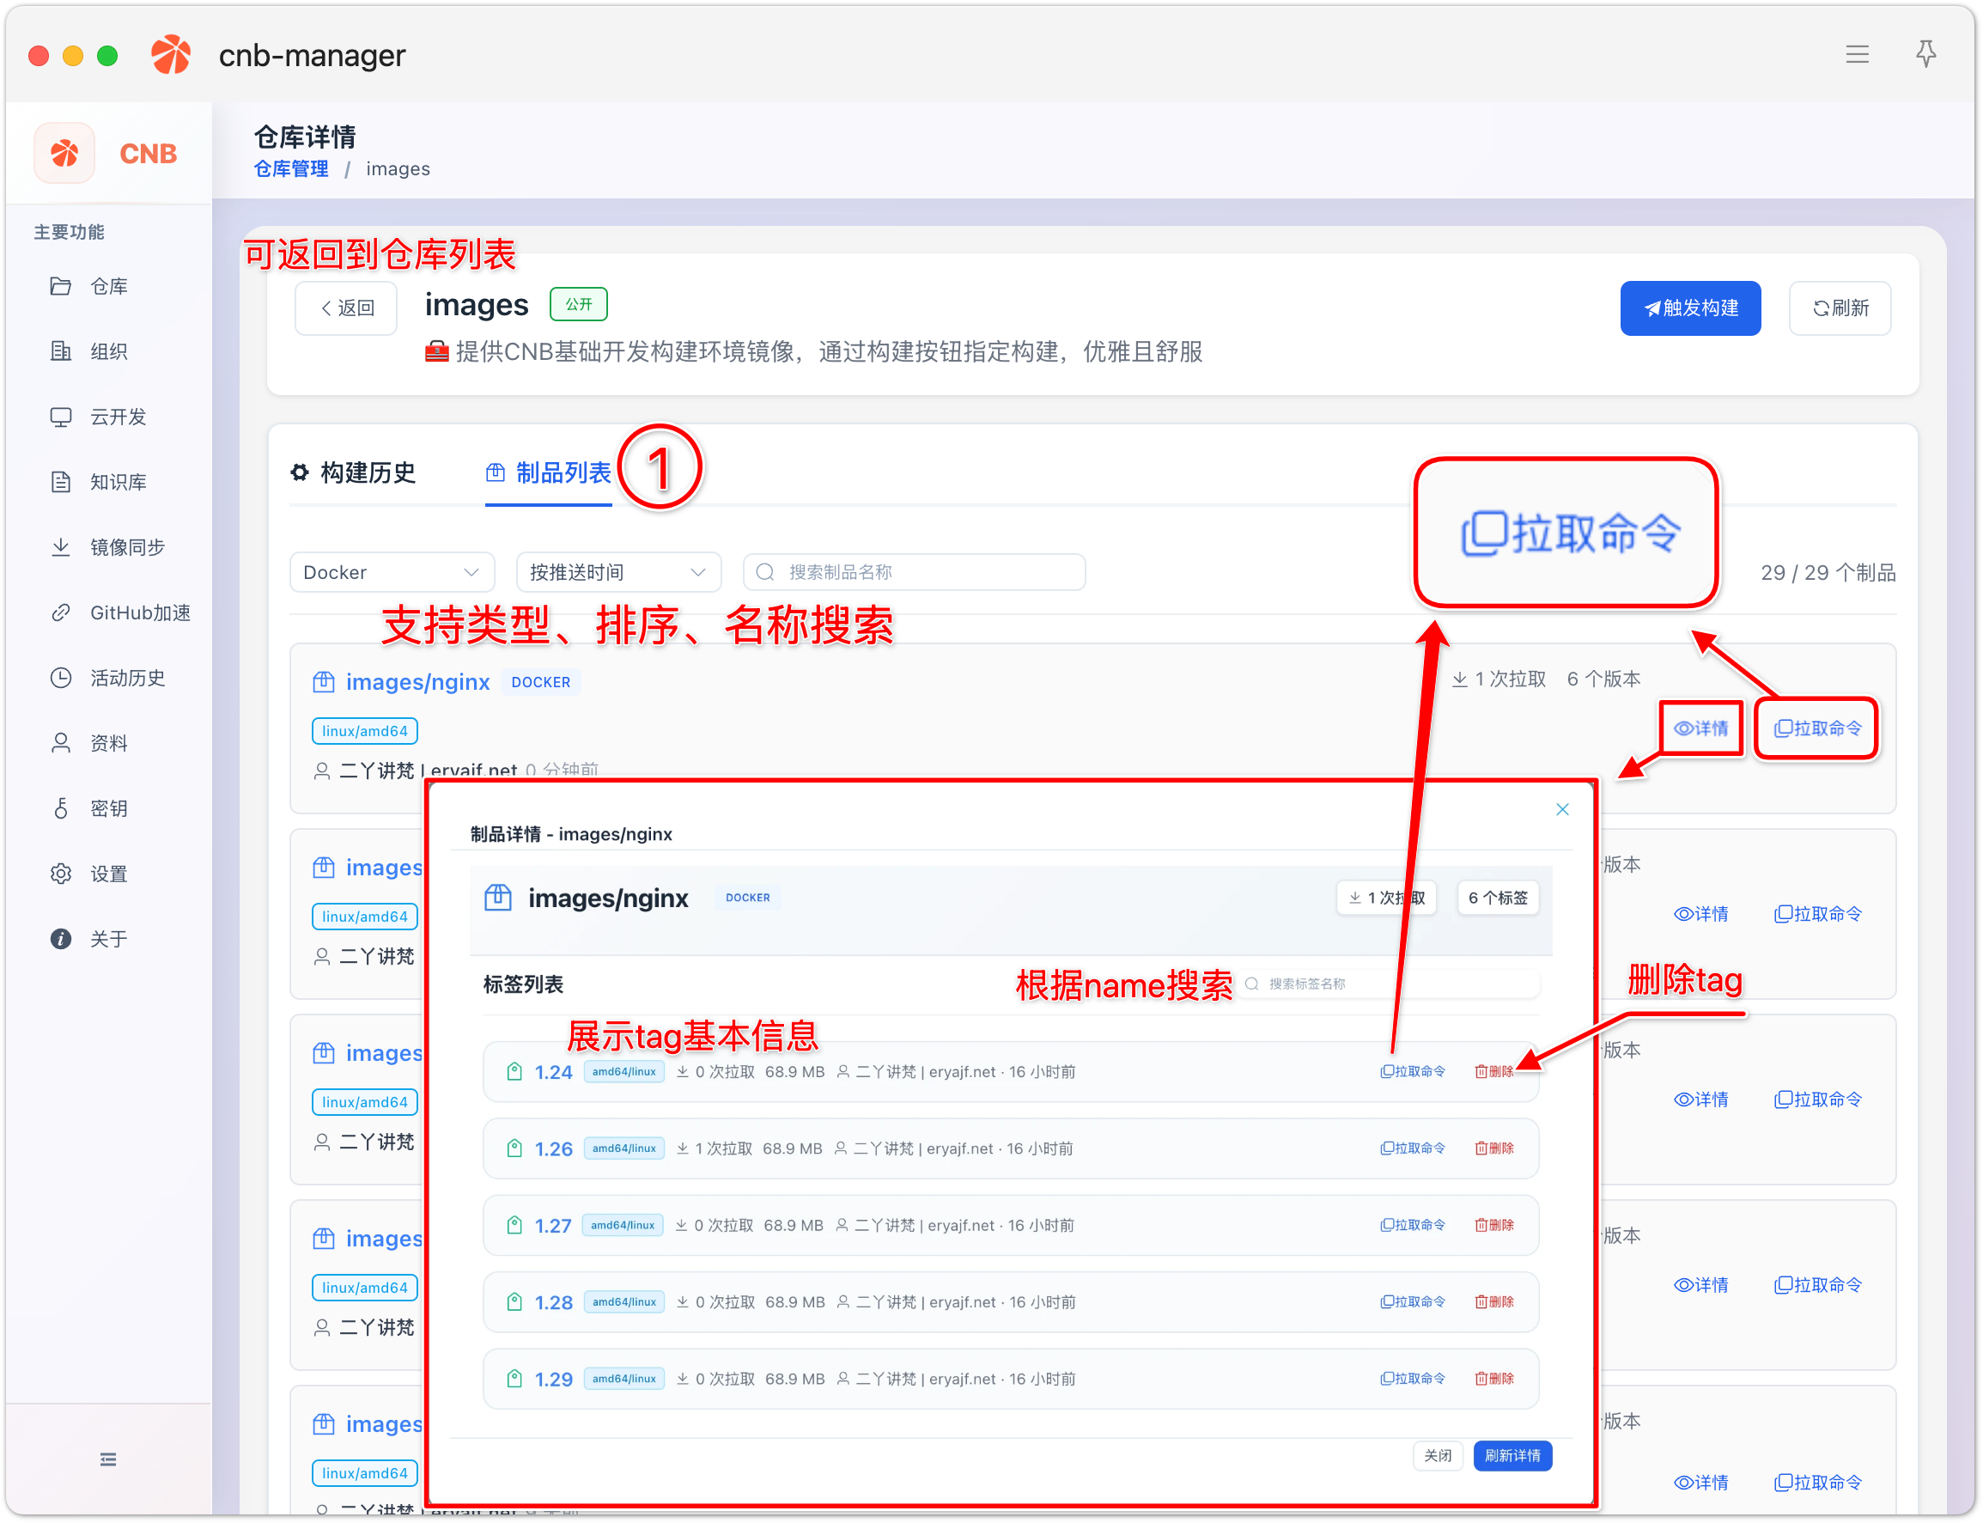This screenshot has height=1523, width=1983.
Task: Click the 1.29 tag version label
Action: (553, 1380)
